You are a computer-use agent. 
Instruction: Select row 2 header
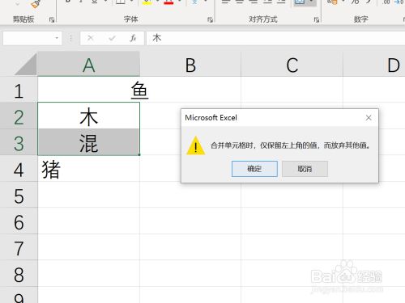click(19, 116)
